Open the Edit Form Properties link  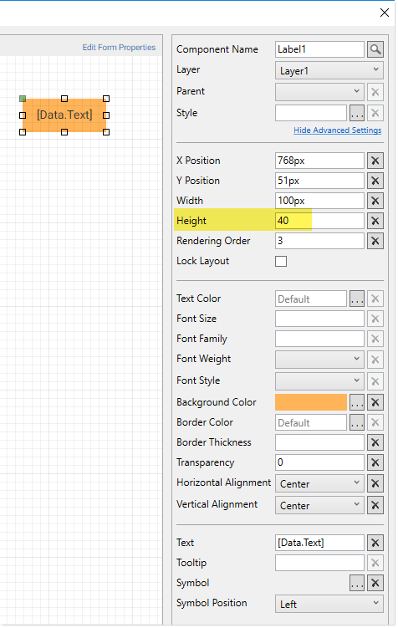119,48
